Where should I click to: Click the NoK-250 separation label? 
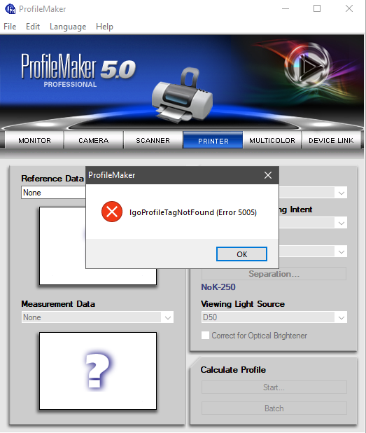tap(218, 287)
